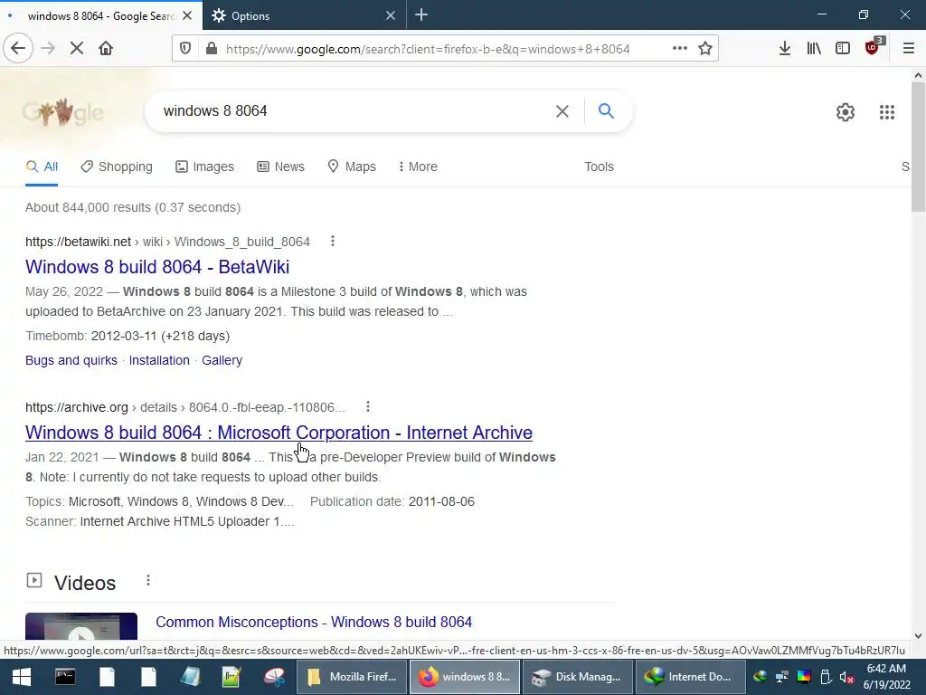
Task: Select the windows 8 8064 Google Search tab
Action: pos(100,15)
